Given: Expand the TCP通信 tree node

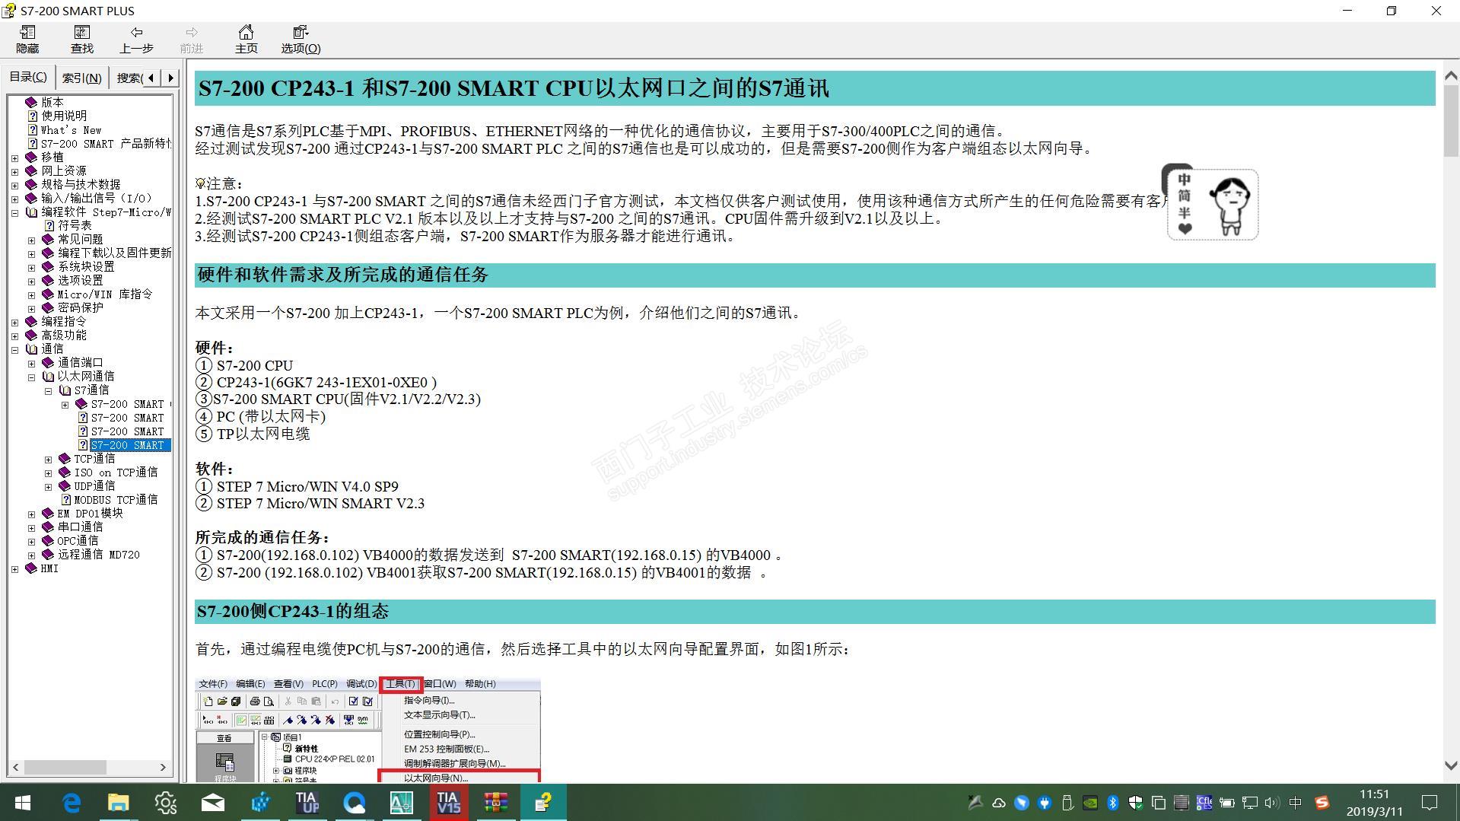Looking at the screenshot, I should tap(48, 459).
